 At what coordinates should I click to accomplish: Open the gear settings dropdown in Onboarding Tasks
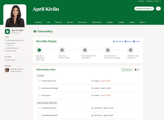(137, 70)
